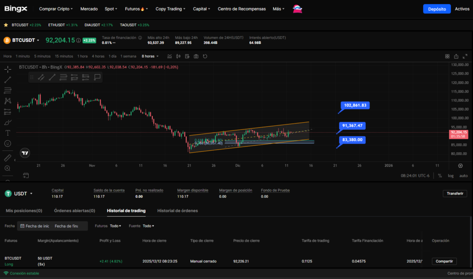Select the crosshair cursor tool
This screenshot has height=279, width=473.
click(8, 69)
